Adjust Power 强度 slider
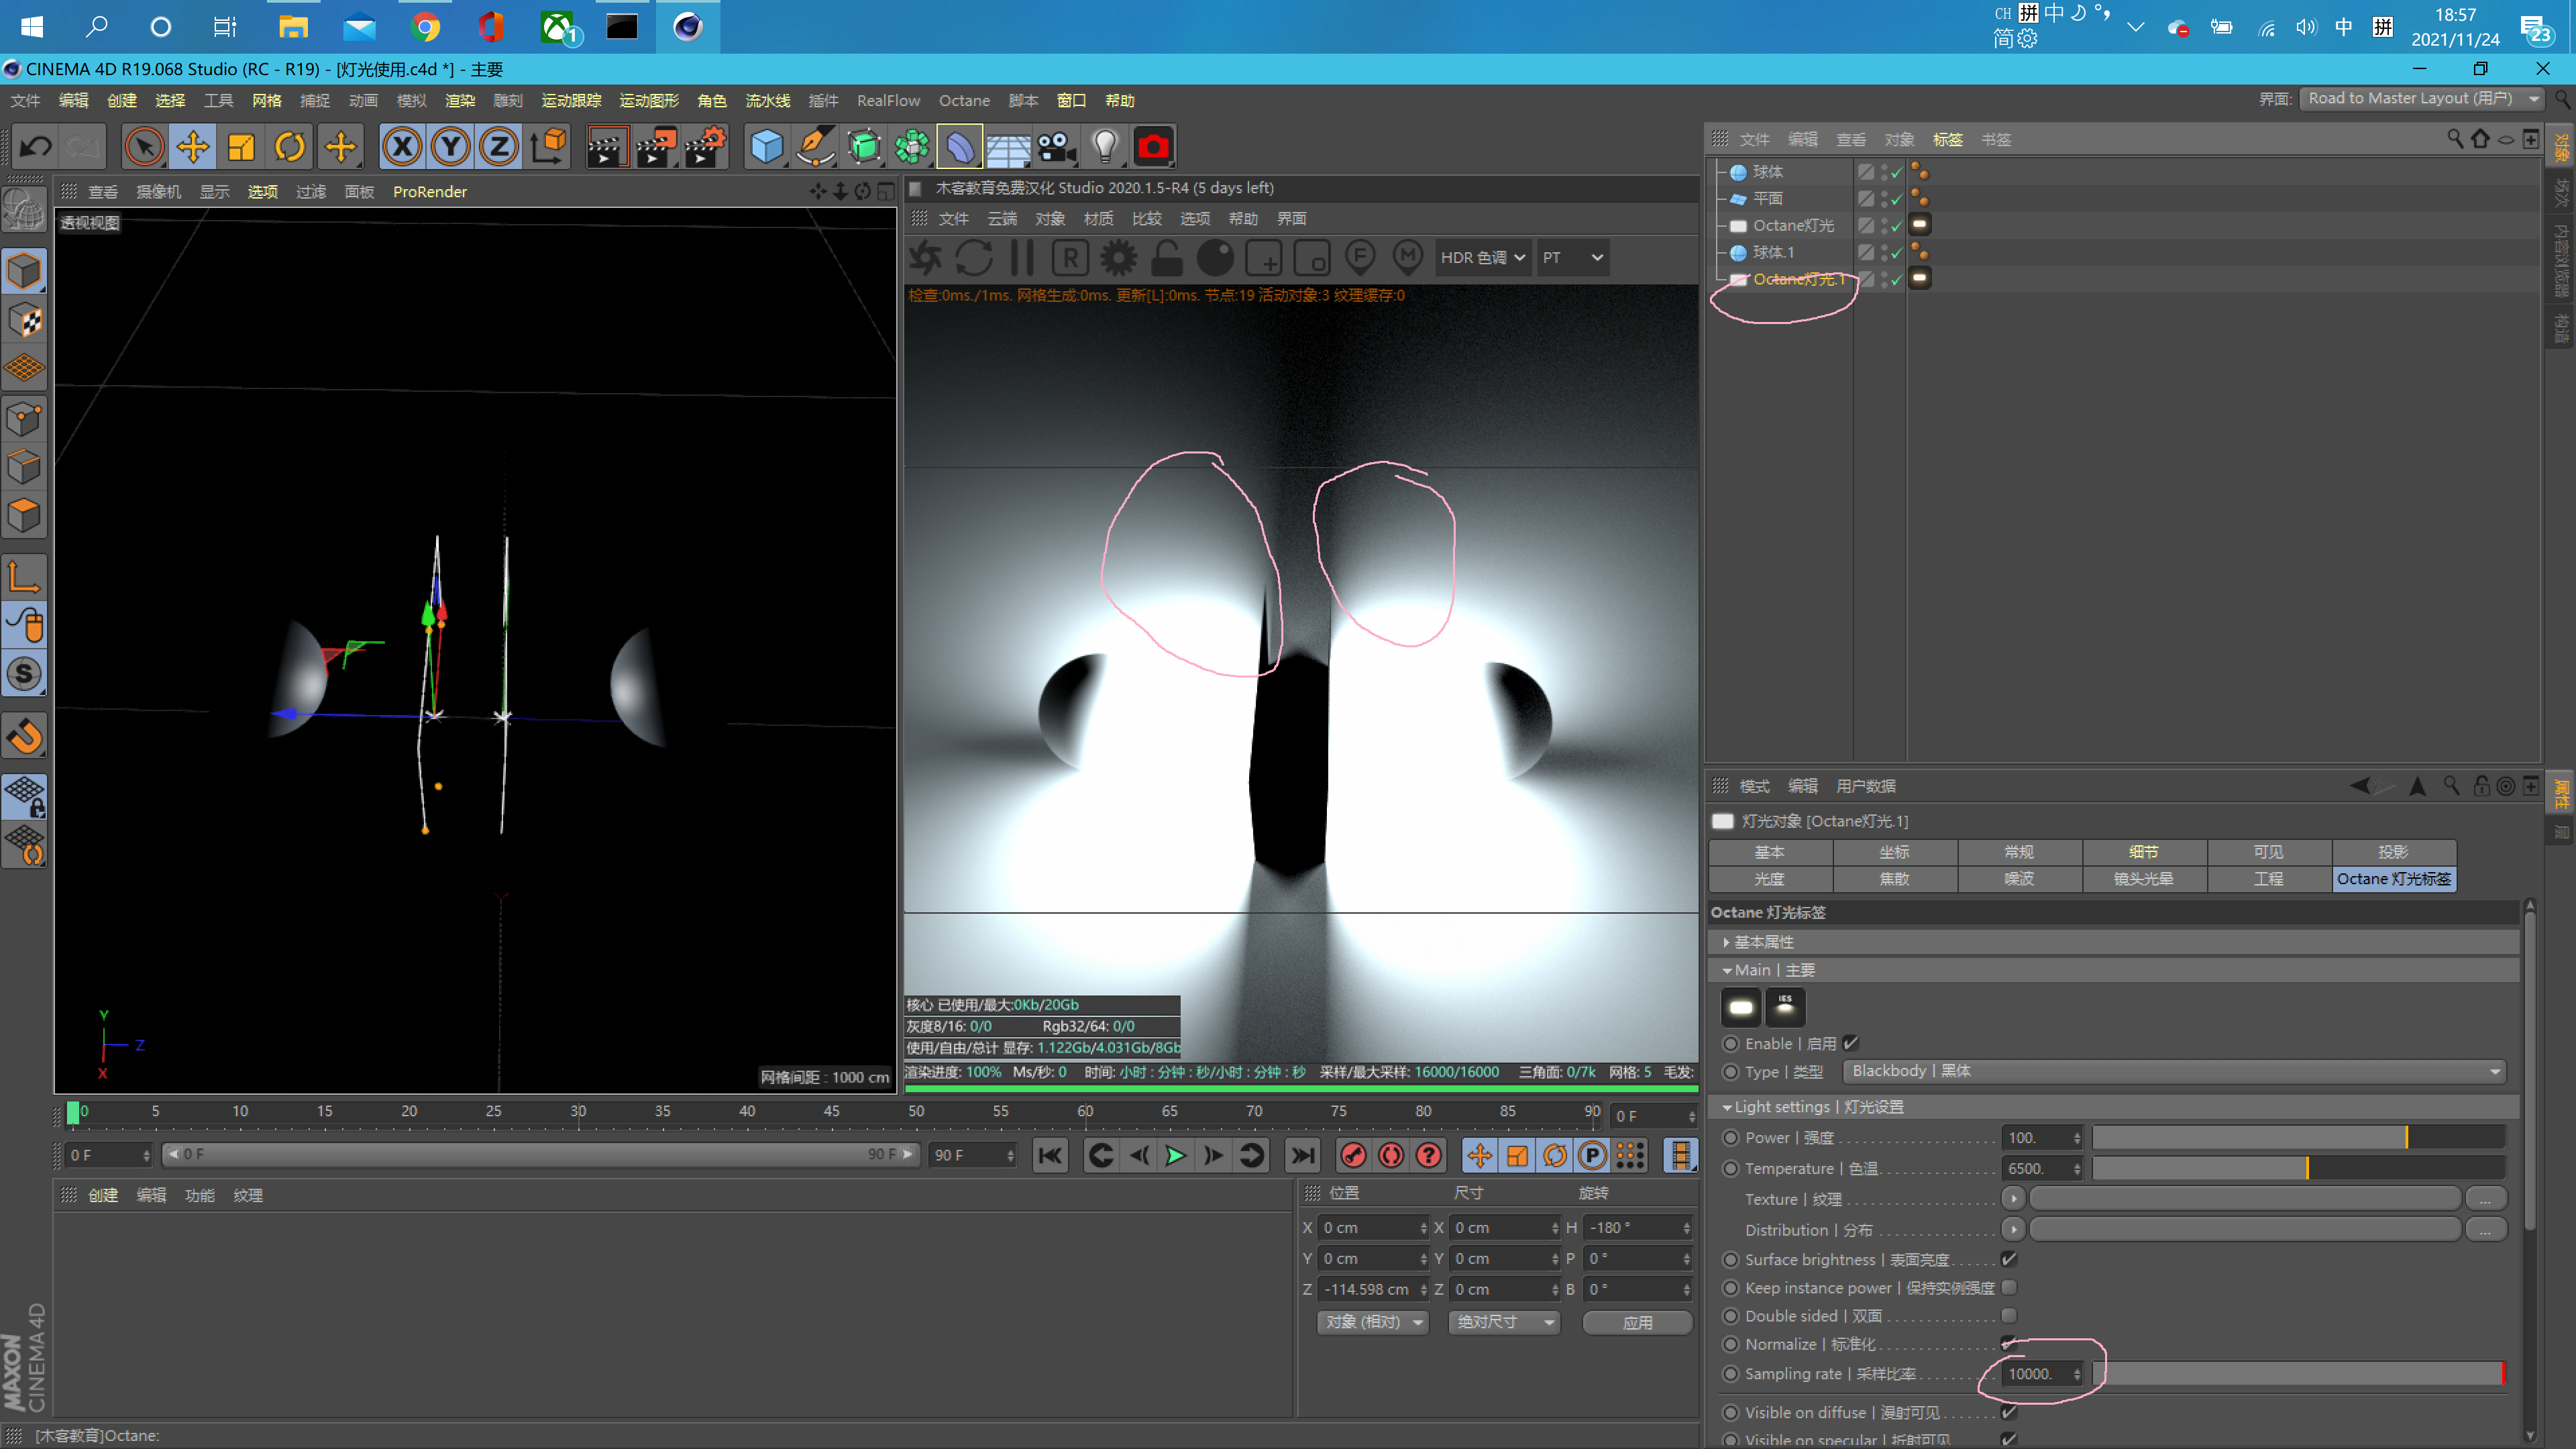 click(x=2298, y=1137)
